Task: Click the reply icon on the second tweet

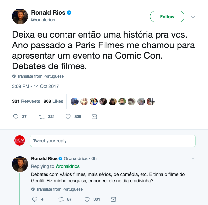Action: [x=35, y=199]
